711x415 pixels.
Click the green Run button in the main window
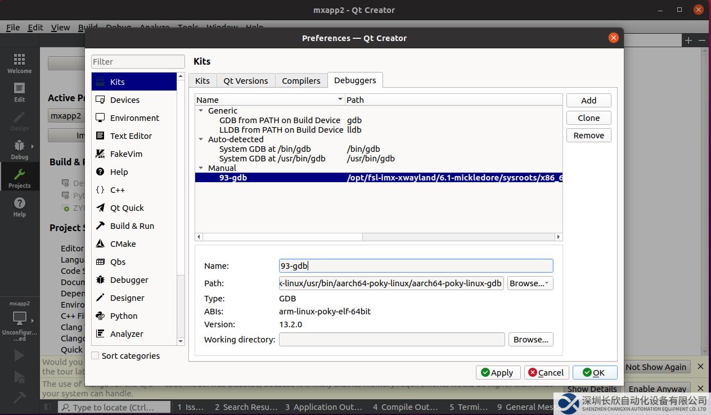19,355
